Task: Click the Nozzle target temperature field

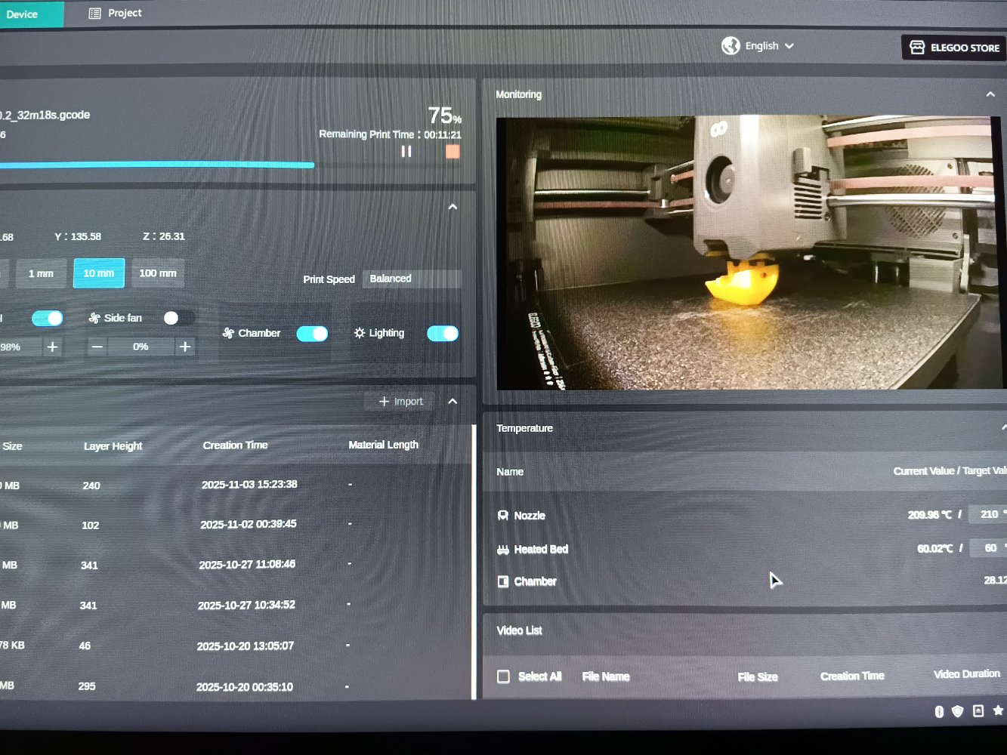Action: click(x=989, y=514)
